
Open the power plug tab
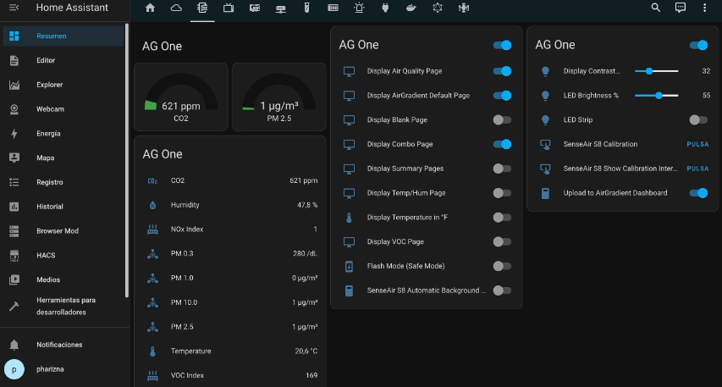(x=385, y=8)
